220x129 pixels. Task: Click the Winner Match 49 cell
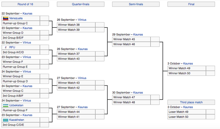[187, 68]
